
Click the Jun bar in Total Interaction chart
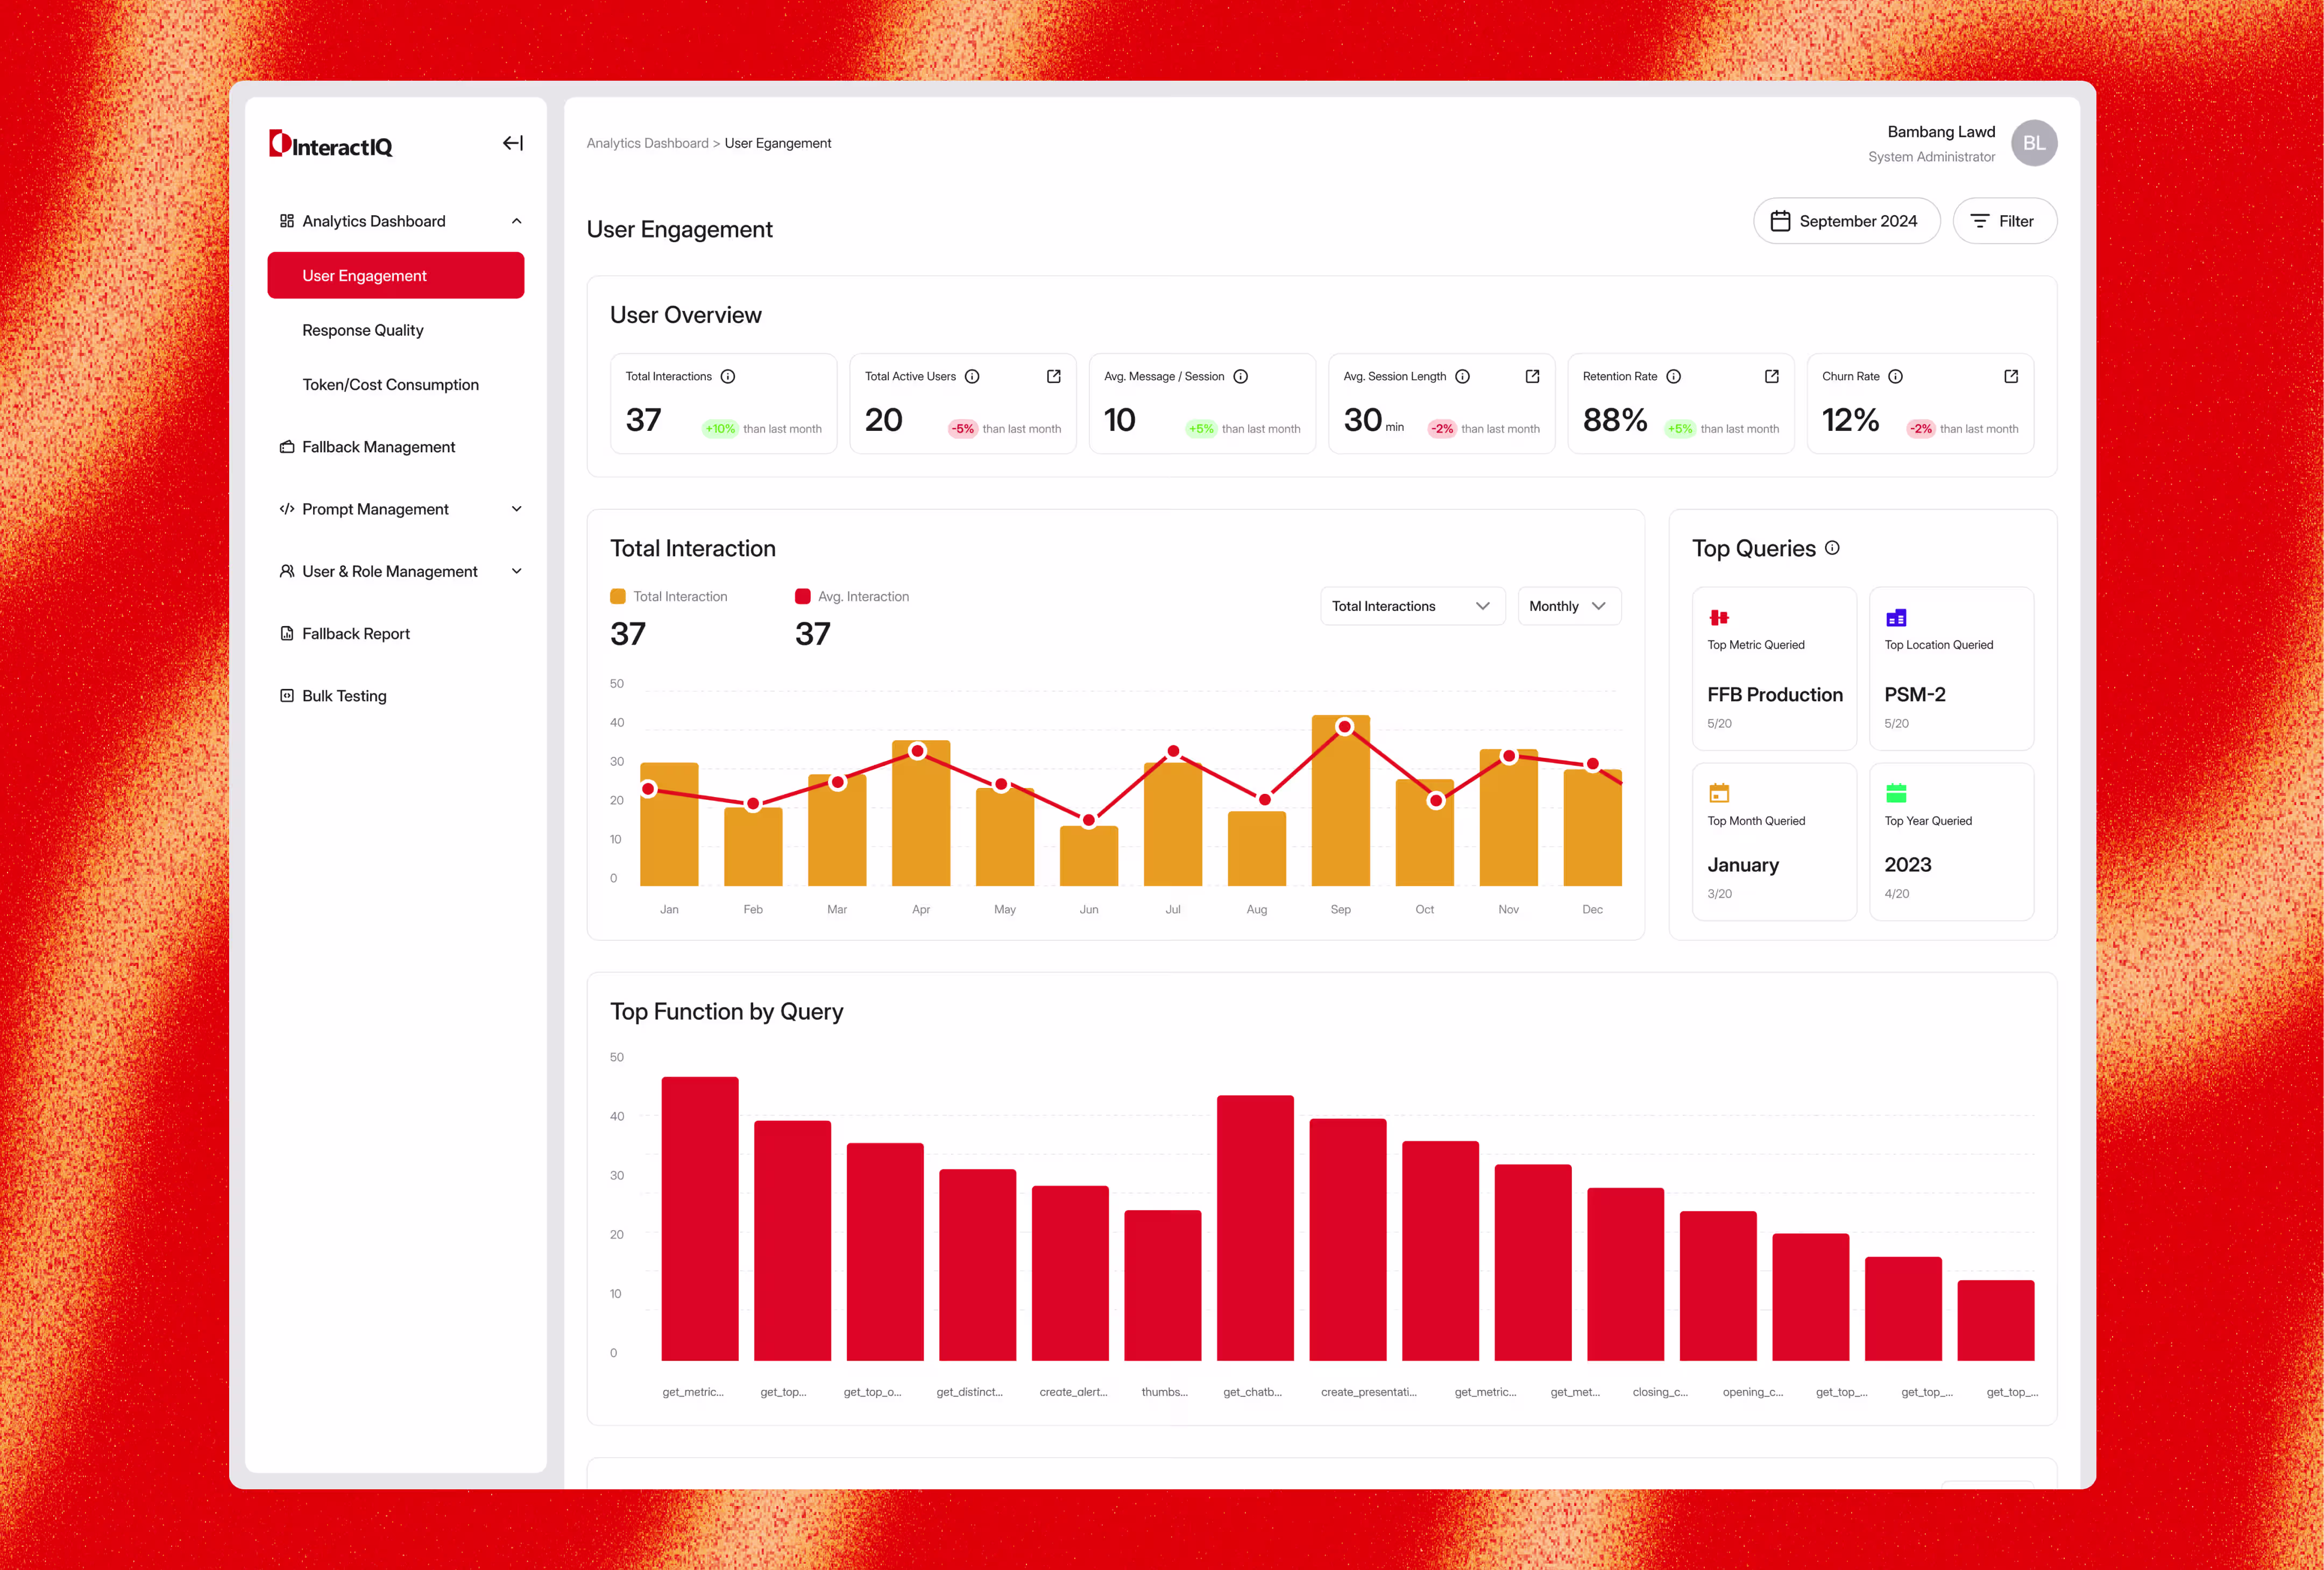(1088, 856)
